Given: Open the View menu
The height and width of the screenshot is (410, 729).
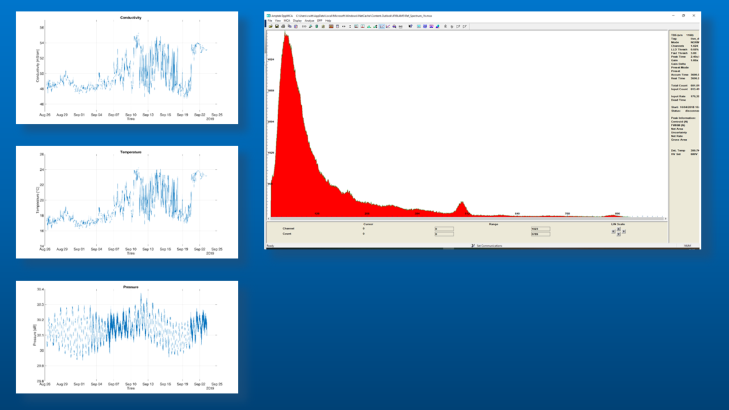Looking at the screenshot, I should pos(278,21).
